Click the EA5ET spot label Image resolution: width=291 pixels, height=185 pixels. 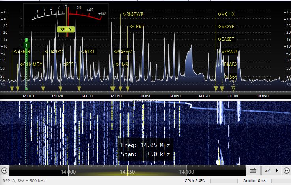pos(227,39)
